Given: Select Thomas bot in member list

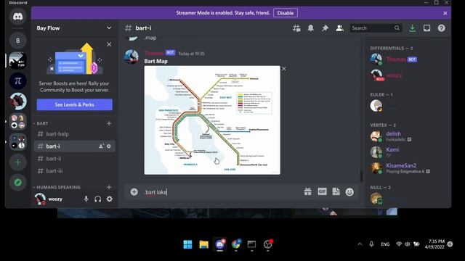Looking at the screenshot, I should 405,59.
